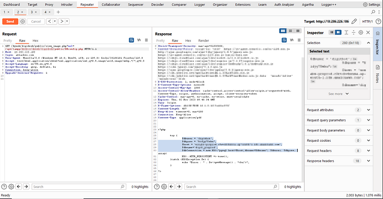The image size is (383, 199).
Task: Close the Inspector panel
Action: coord(368,32)
